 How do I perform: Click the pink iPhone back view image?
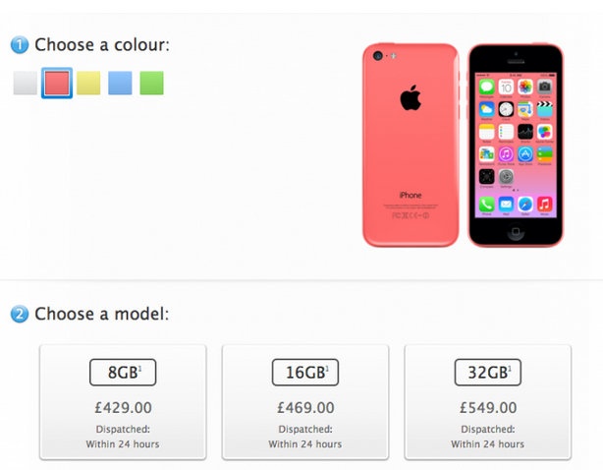(x=411, y=146)
